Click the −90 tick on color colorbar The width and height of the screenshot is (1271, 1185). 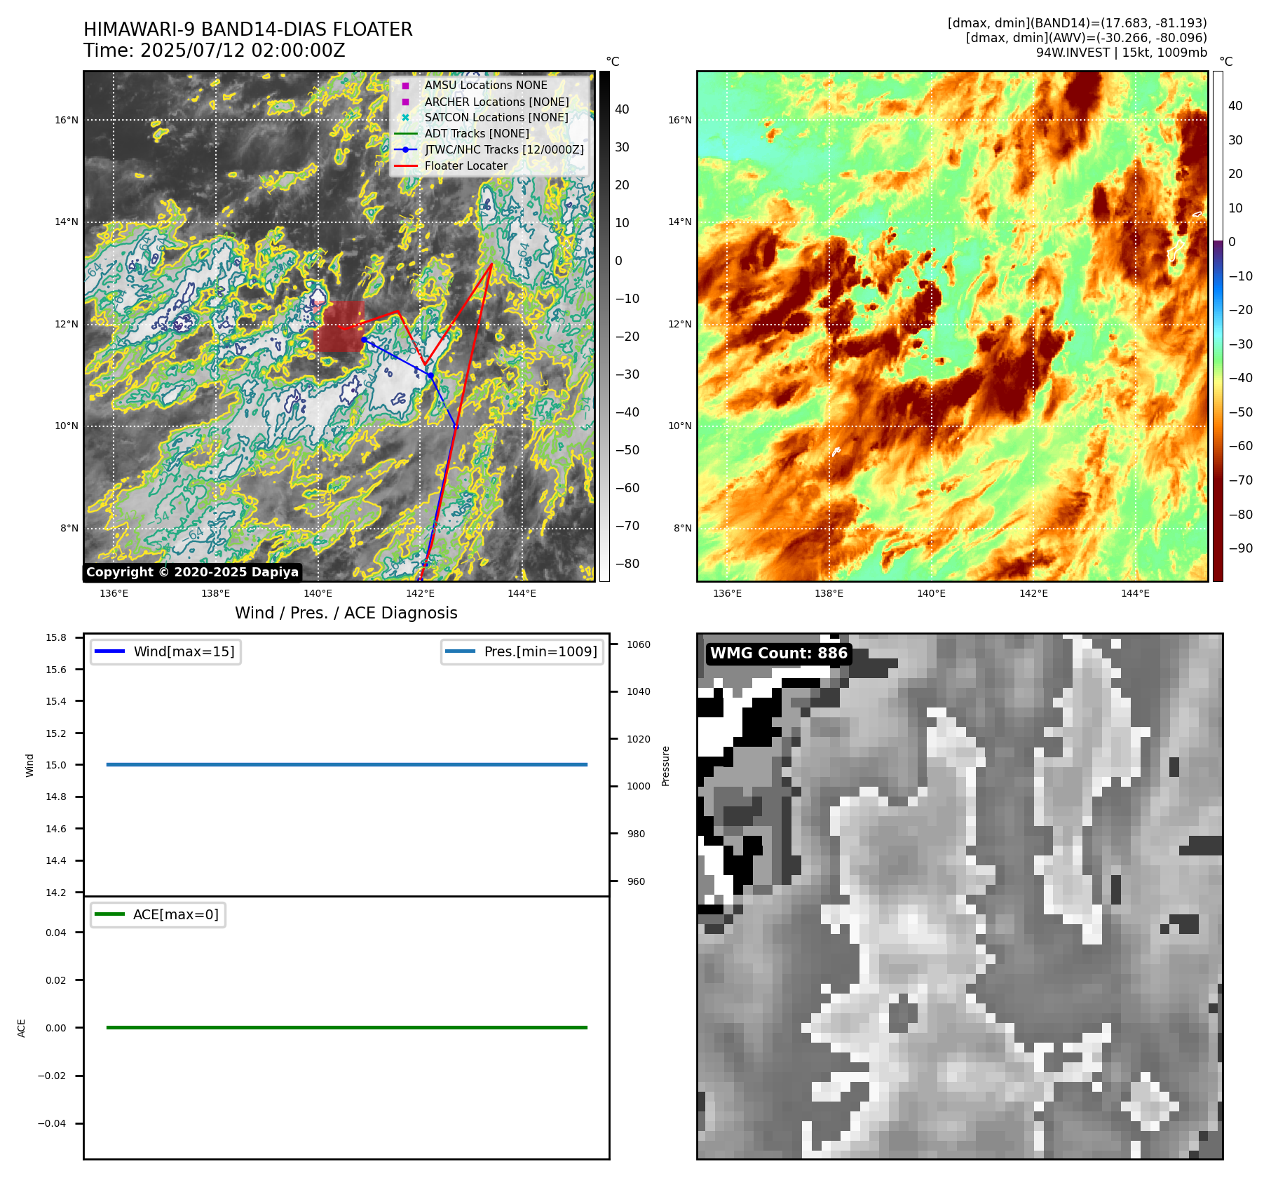(1241, 548)
